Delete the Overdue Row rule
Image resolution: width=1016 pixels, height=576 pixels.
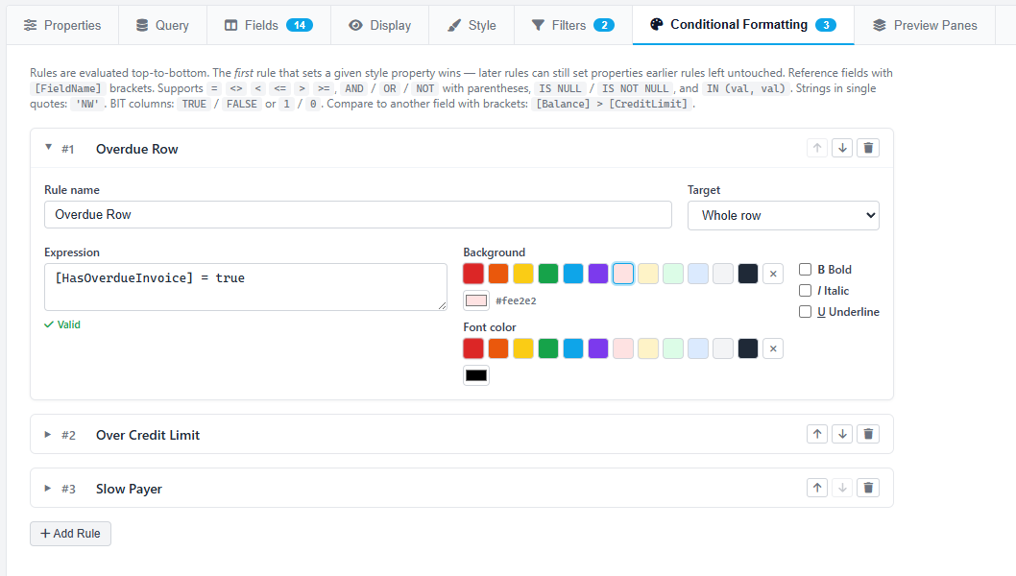point(868,149)
